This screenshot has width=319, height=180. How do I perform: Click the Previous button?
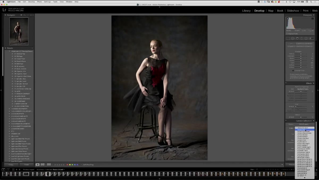click(292, 165)
